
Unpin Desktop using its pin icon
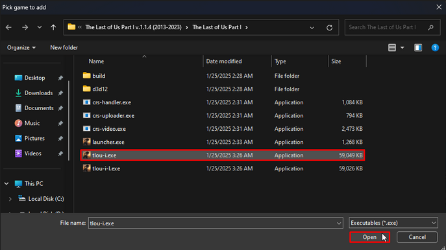60,78
